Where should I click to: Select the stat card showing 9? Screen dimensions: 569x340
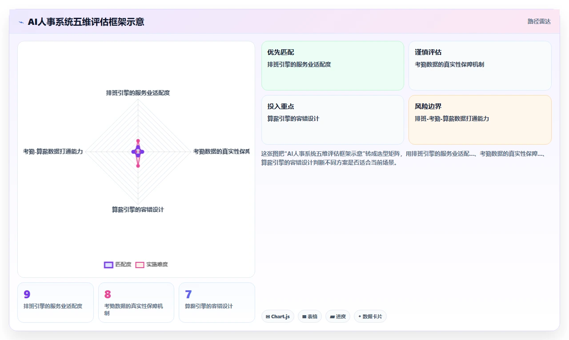point(56,302)
